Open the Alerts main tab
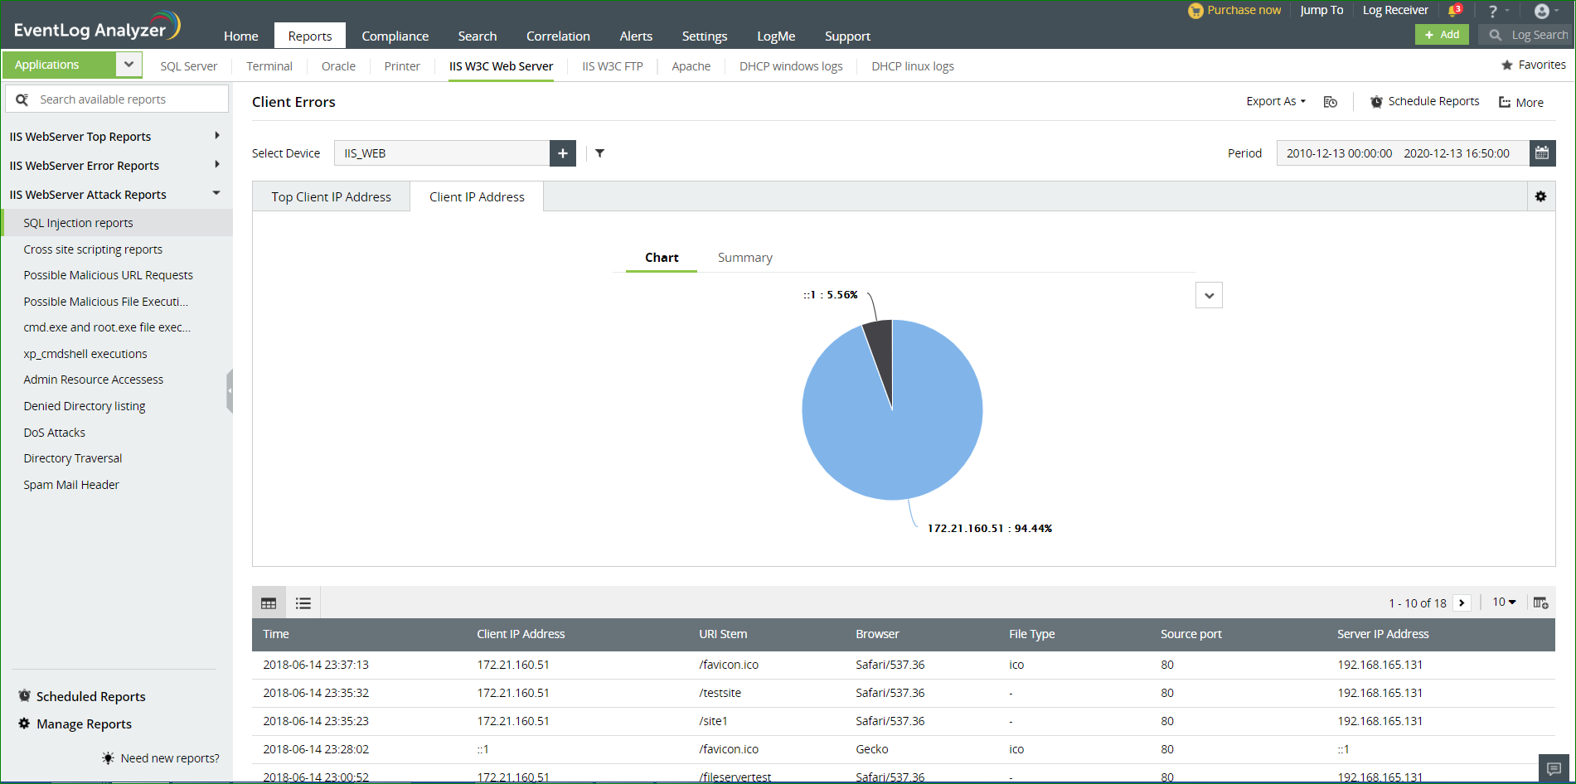Screen dimensions: 1576x784 (636, 36)
